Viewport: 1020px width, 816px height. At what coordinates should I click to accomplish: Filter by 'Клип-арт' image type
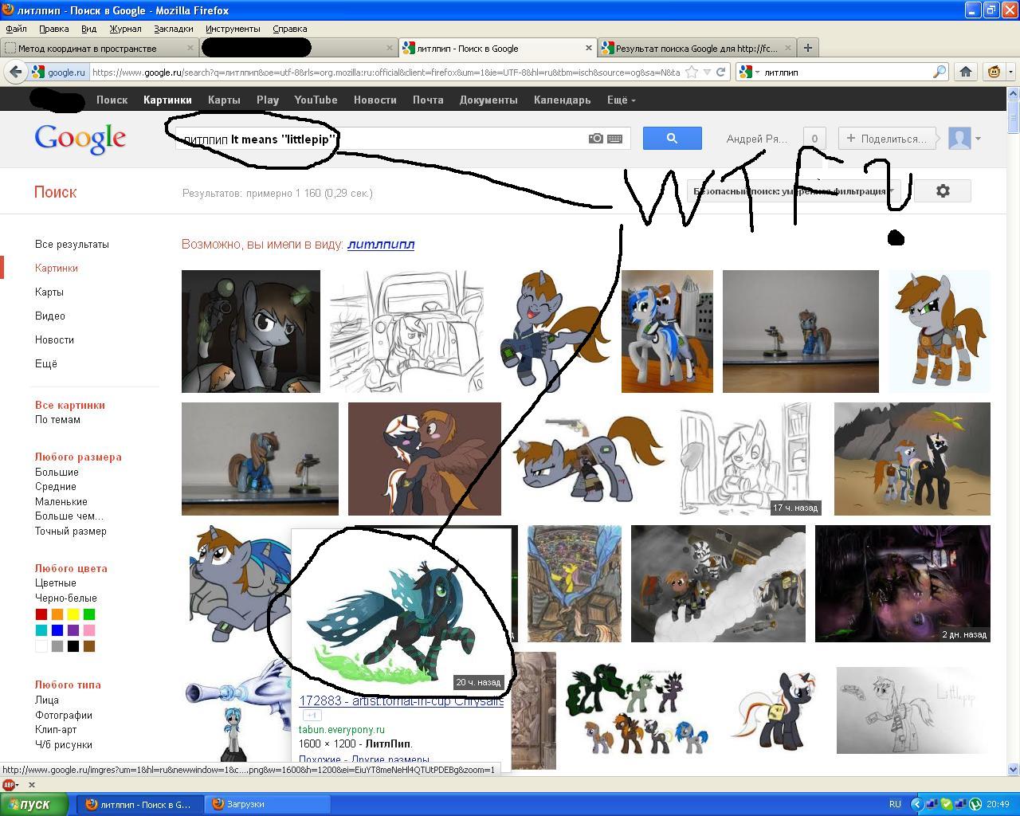[x=56, y=729]
